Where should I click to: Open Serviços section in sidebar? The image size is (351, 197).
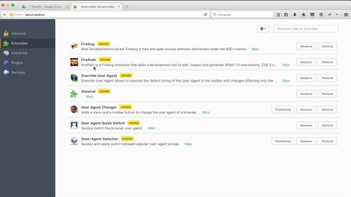pos(27,72)
